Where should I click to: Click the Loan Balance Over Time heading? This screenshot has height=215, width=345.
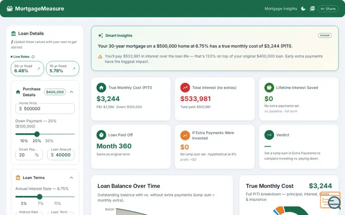[x=129, y=186]
